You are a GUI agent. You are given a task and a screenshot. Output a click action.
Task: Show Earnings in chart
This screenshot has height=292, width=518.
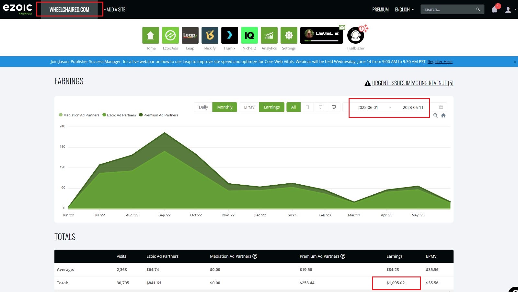(271, 107)
